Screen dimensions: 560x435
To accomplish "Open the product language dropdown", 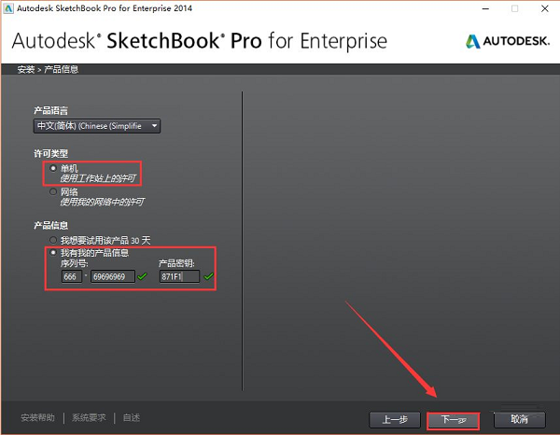I will (x=97, y=126).
